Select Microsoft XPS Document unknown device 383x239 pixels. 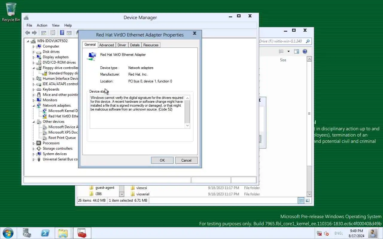pos(60,132)
